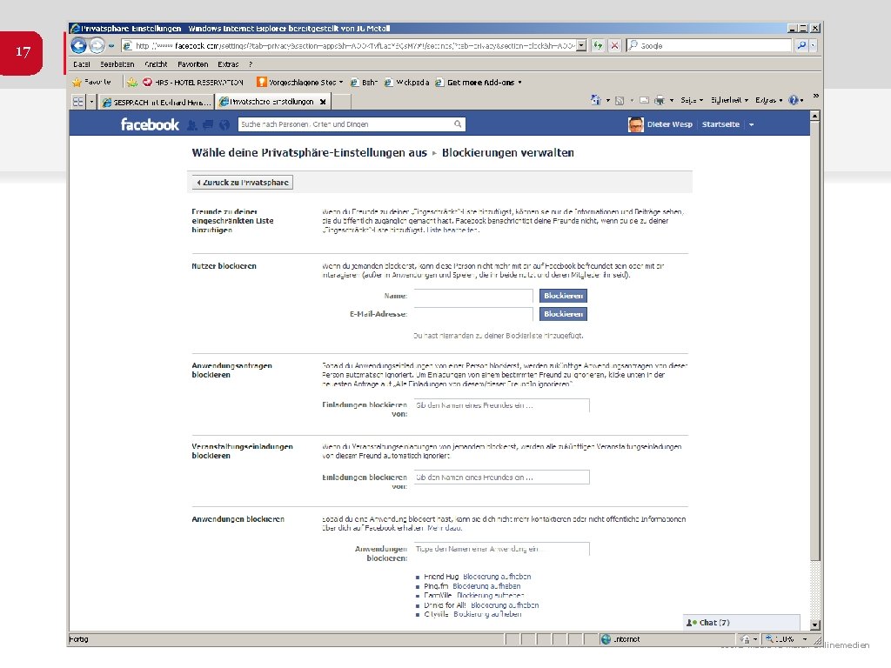Open Facebook friend requests icon
This screenshot has width=891, height=668.
coord(192,125)
